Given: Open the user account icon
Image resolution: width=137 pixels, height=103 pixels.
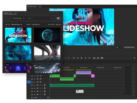Looking at the screenshot, I should (x=58, y=18).
